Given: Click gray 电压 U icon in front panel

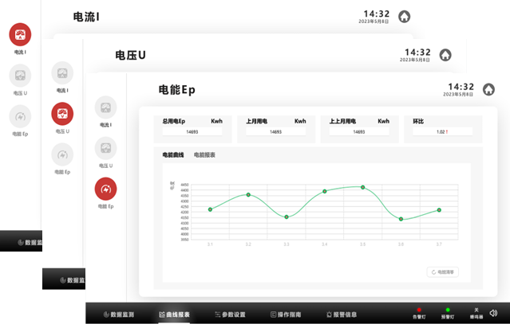Looking at the screenshot, I should 105,148.
